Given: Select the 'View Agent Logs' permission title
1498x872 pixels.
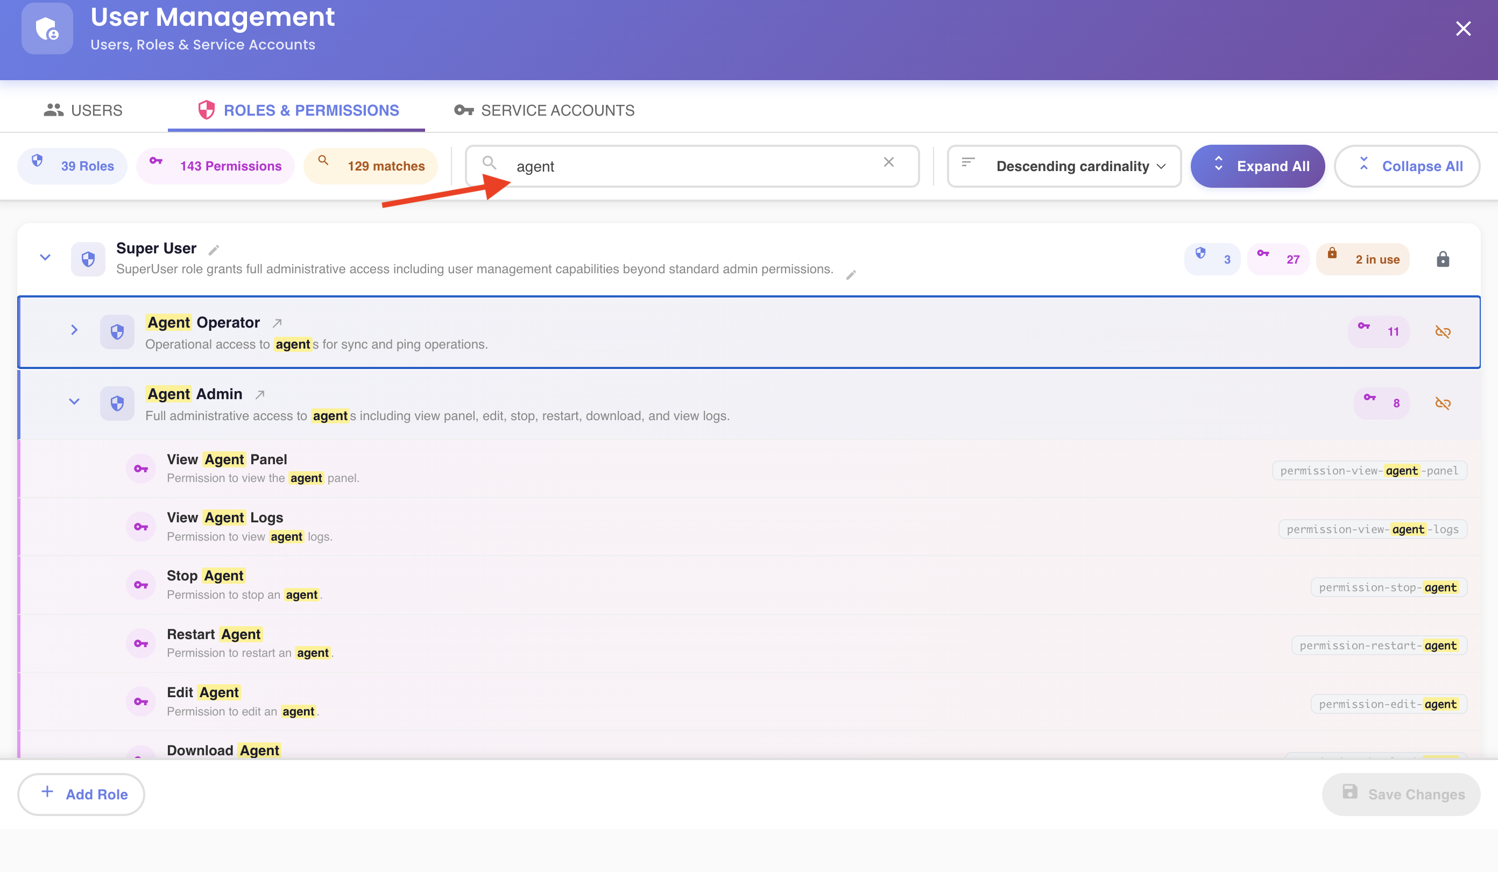Looking at the screenshot, I should tap(225, 517).
